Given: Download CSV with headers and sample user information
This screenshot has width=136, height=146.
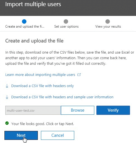Looking at the screenshot, I should click(62, 97).
